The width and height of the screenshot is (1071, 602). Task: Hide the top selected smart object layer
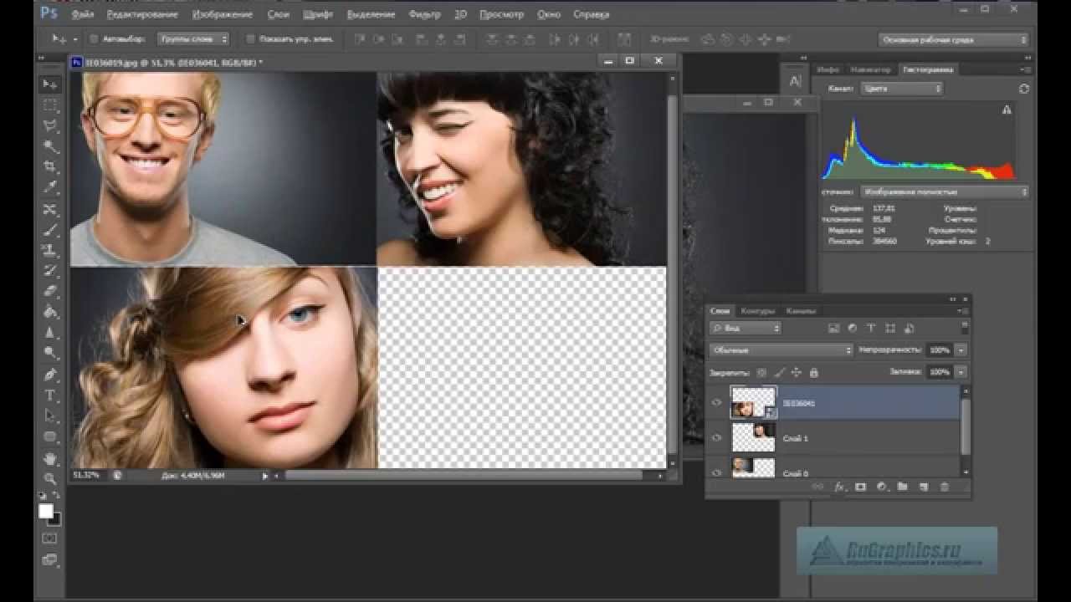click(x=717, y=403)
